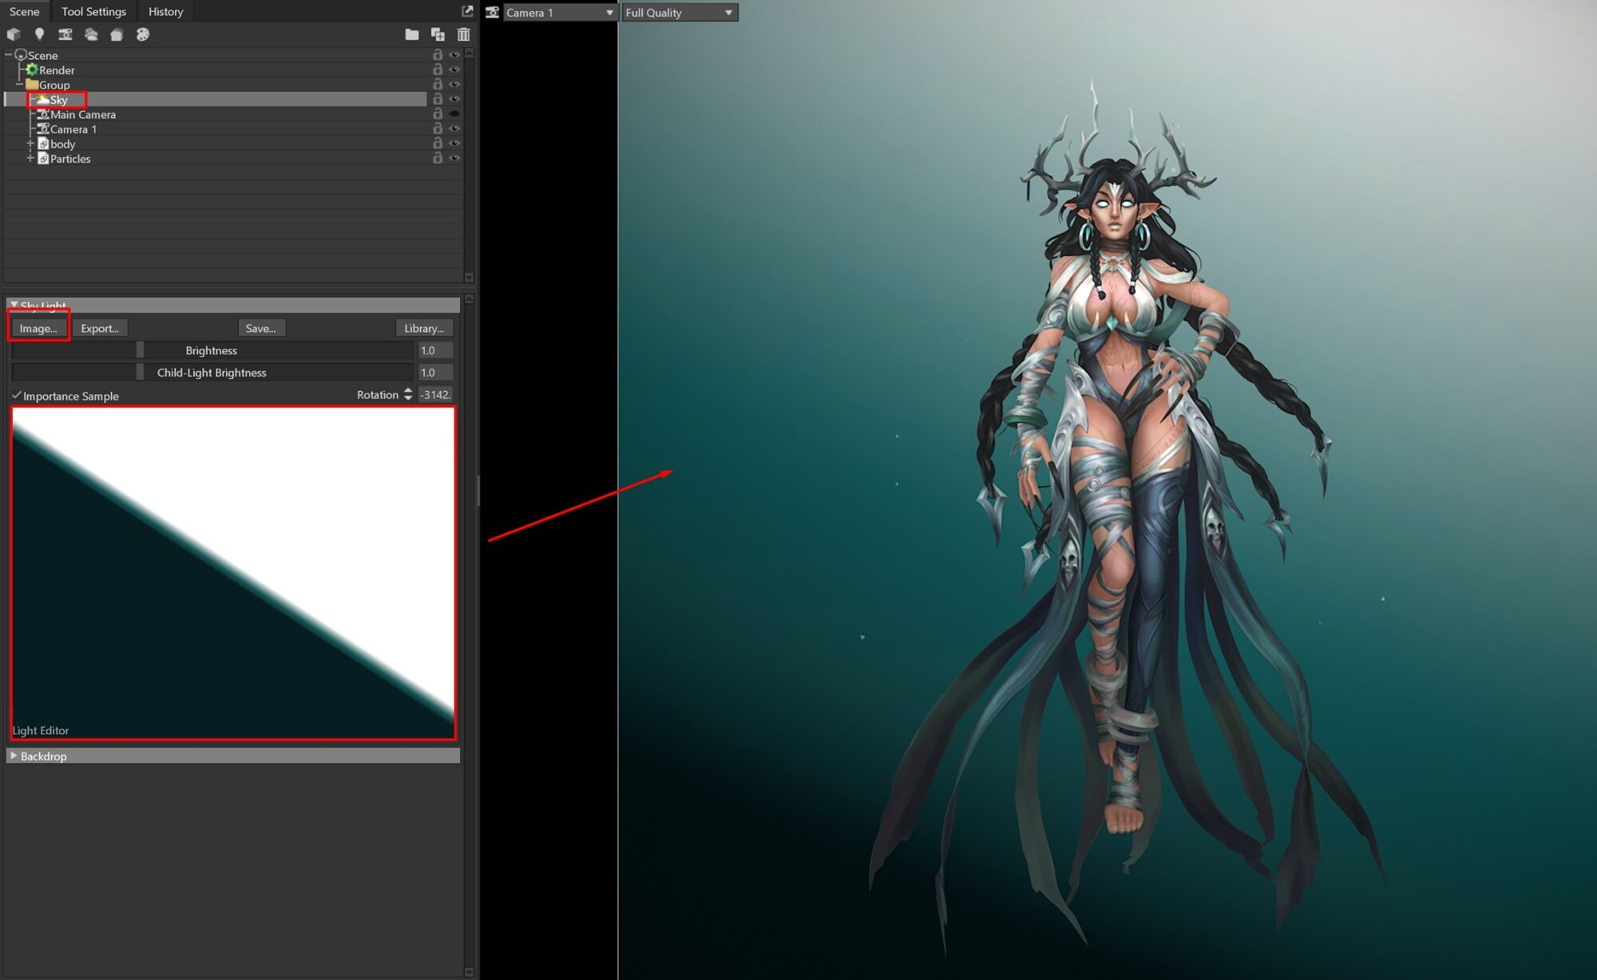Click the Image... button
Image resolution: width=1597 pixels, height=980 pixels.
tap(38, 328)
